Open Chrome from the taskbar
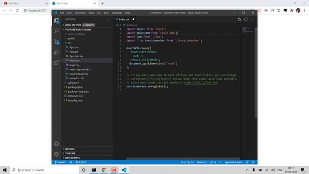 coord(104,170)
